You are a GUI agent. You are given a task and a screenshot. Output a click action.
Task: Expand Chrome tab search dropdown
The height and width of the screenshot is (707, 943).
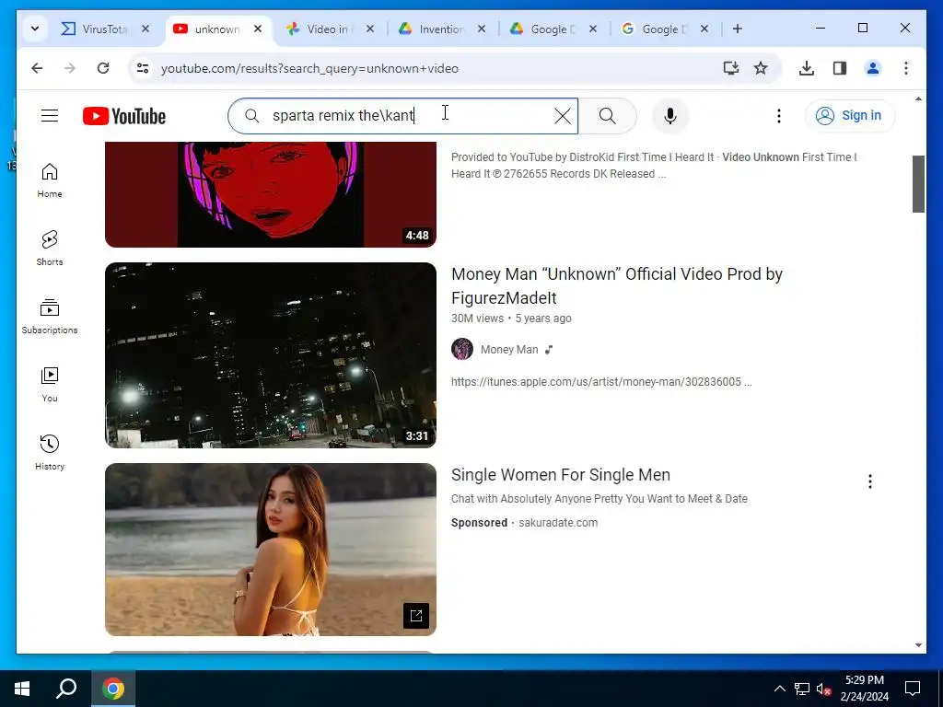(35, 29)
